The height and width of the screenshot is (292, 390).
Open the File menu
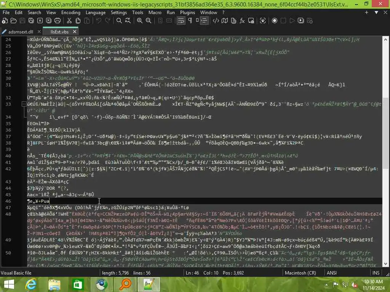(x=6, y=13)
